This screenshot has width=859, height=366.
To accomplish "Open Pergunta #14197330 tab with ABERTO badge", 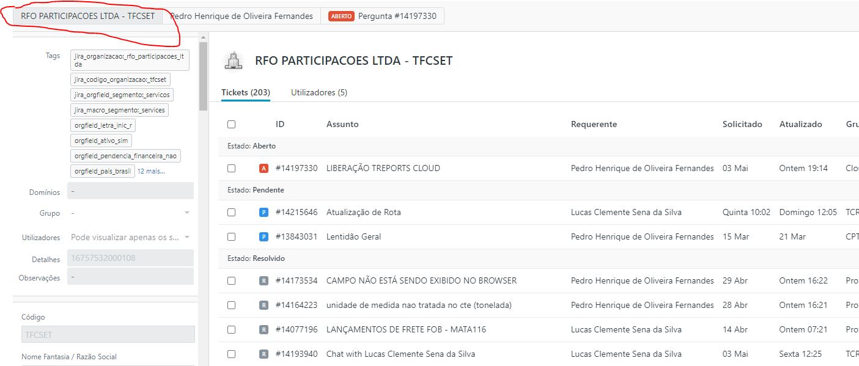I will 383,16.
